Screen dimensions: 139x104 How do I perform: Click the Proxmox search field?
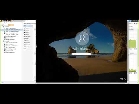point(30,21)
